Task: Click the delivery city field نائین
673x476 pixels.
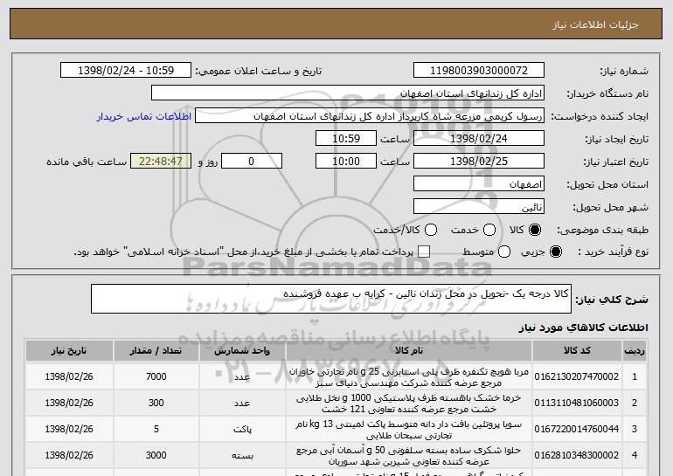Action: [479, 207]
